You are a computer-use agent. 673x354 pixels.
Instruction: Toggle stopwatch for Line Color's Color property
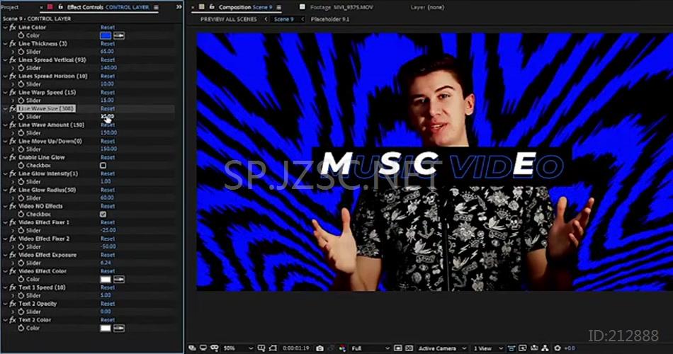point(21,35)
